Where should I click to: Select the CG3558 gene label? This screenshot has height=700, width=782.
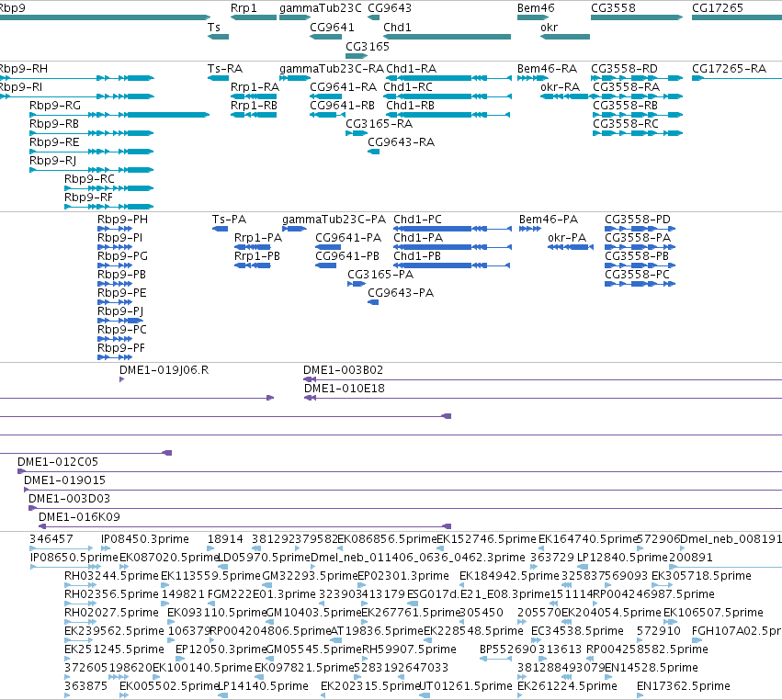tap(613, 8)
